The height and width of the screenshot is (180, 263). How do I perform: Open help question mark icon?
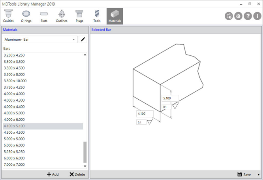point(248,16)
